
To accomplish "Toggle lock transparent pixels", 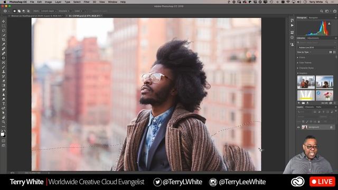I will click(303, 122).
